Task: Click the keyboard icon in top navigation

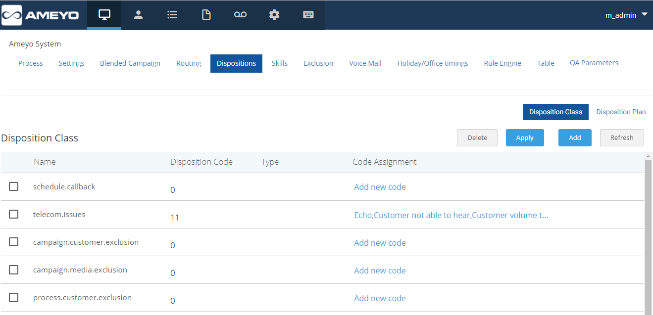Action: (308, 15)
